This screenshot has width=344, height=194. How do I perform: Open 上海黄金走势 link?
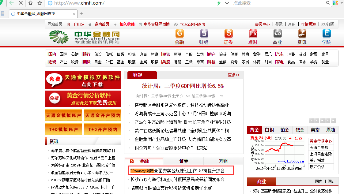pos(321,154)
